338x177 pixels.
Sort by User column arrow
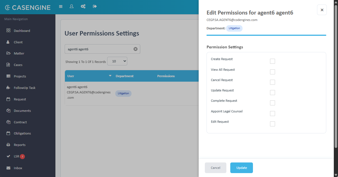point(110,76)
